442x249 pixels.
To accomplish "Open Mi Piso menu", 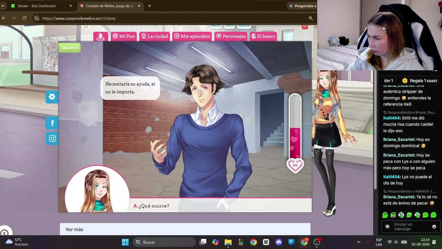I will pyautogui.click(x=124, y=36).
